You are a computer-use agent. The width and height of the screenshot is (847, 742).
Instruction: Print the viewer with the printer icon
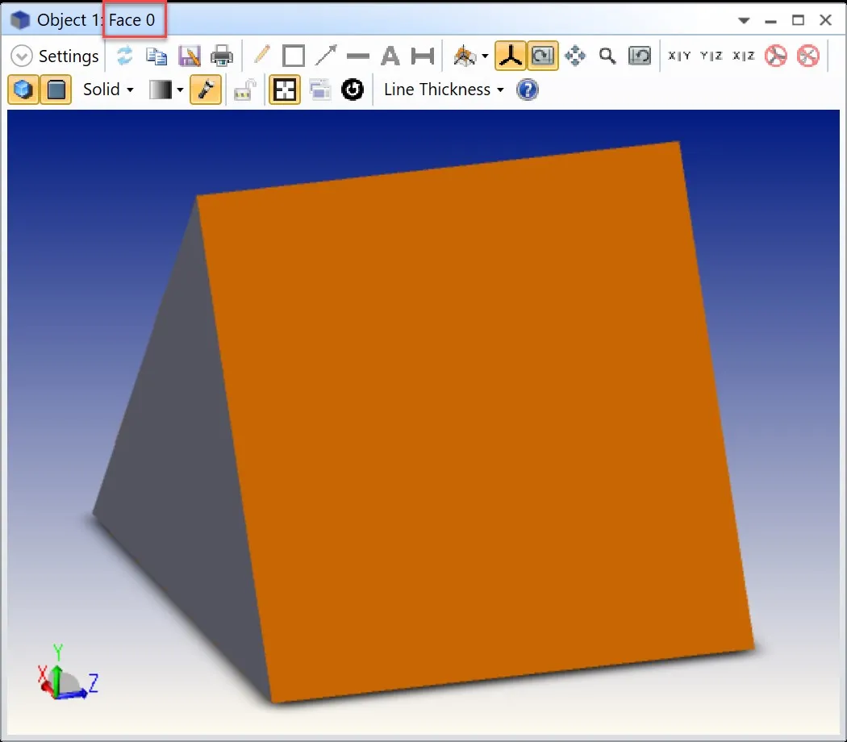[221, 56]
